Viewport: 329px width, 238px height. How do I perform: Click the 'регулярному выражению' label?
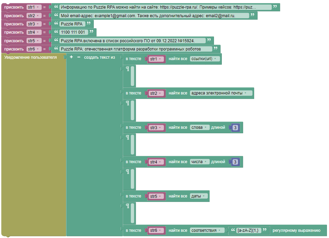pyautogui.click(x=296, y=230)
